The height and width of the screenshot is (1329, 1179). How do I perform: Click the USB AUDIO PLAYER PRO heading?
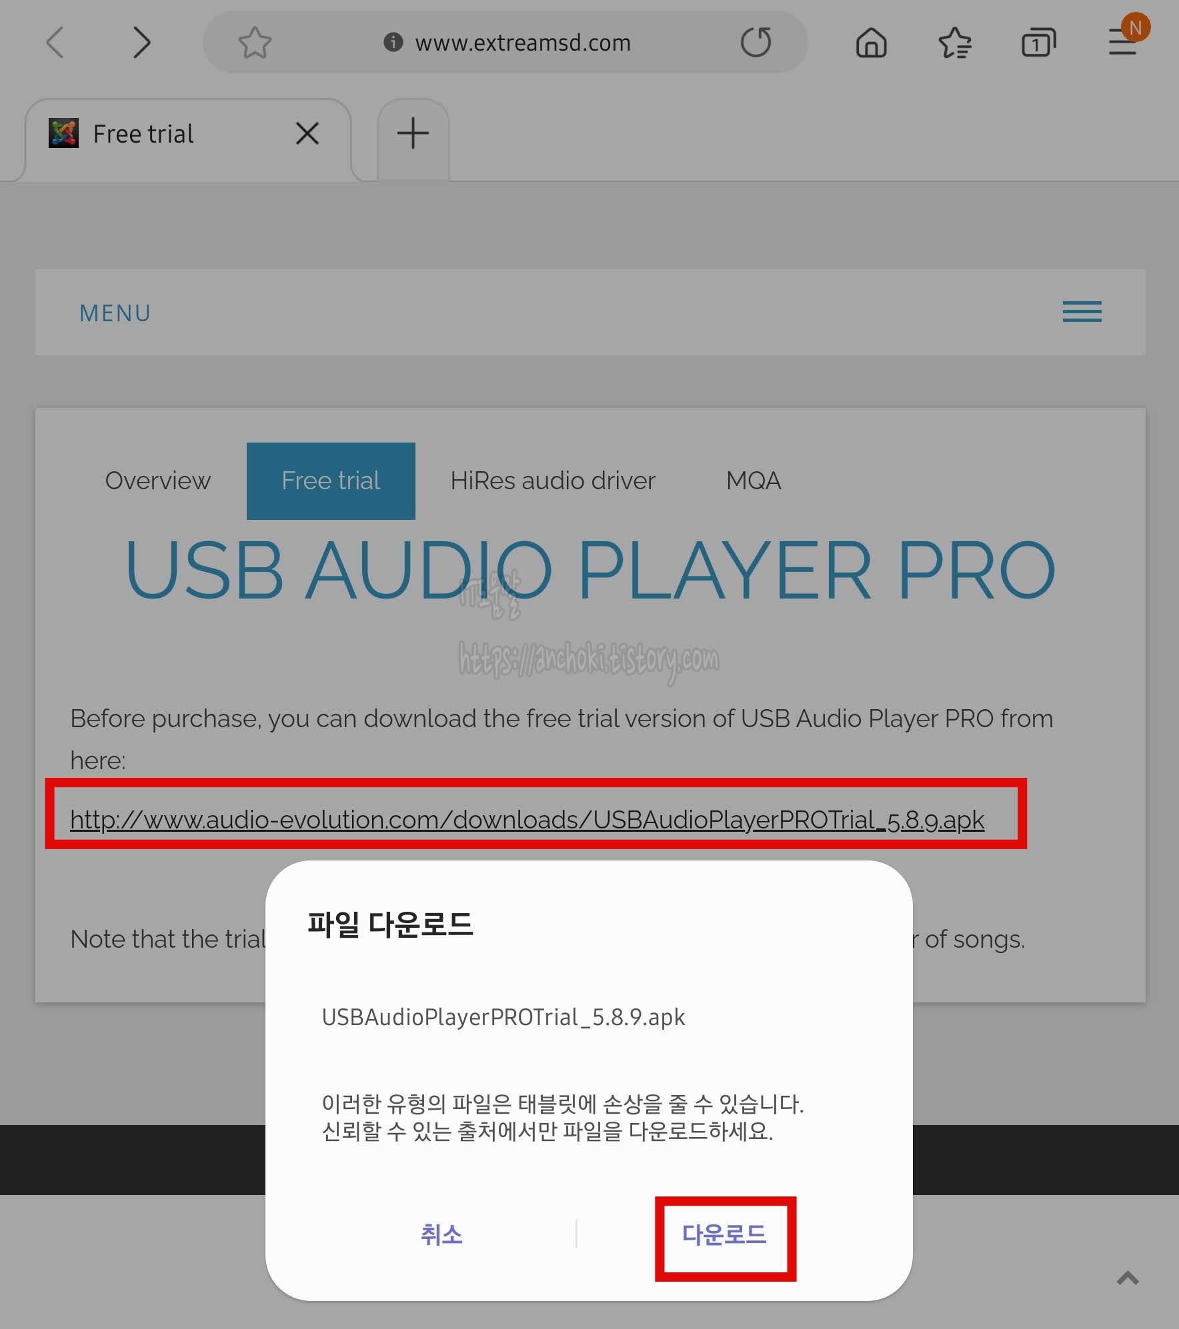pos(590,571)
